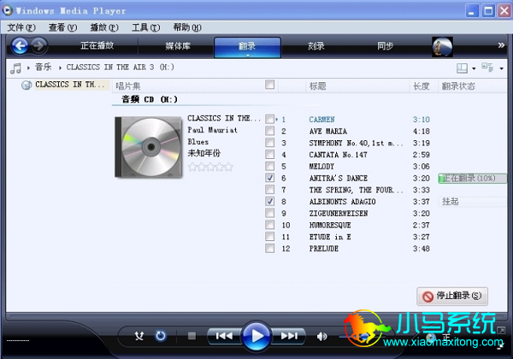Check the box for AVE MARIA

[x=270, y=131]
